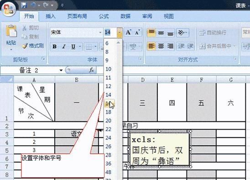Select row 2 header
The width and height of the screenshot is (250, 180).
(x=7, y=126)
